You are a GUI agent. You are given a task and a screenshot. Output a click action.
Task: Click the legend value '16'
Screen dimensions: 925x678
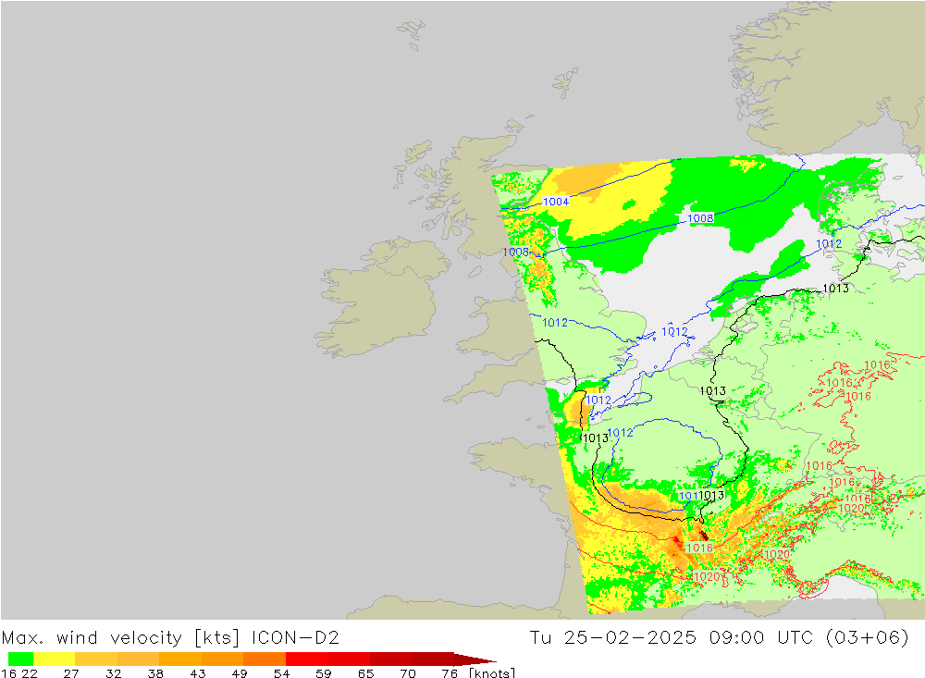(8, 673)
